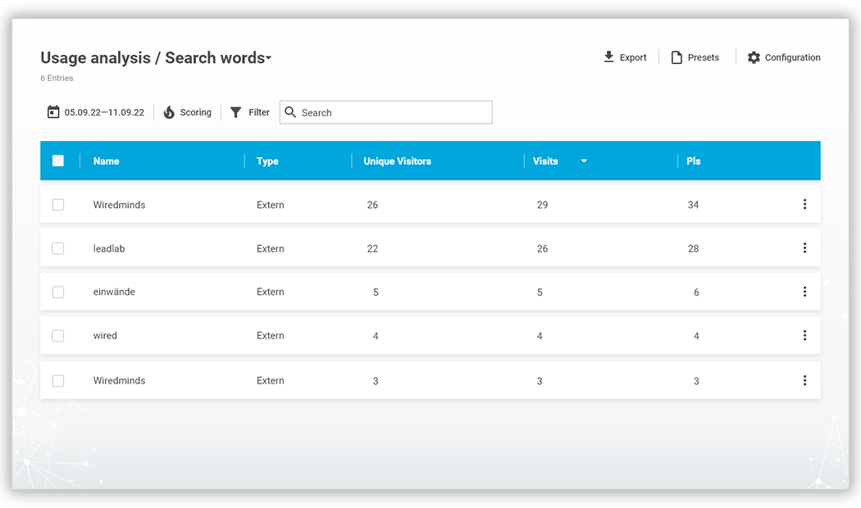Sort by Unique Visitors column header

pos(397,161)
